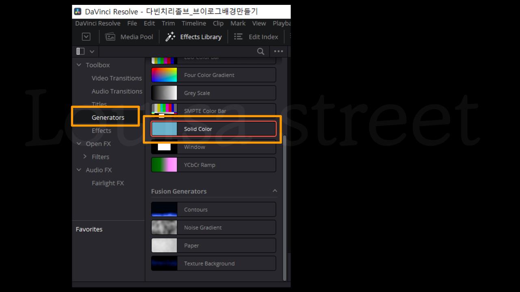Click the search magnifier icon
The image size is (520, 292).
(261, 52)
